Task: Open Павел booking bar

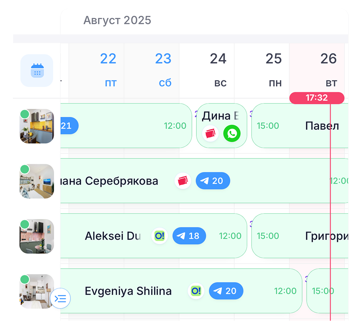Action: tap(300, 126)
